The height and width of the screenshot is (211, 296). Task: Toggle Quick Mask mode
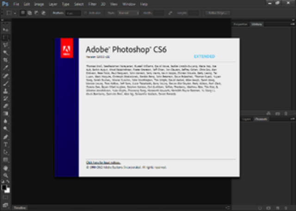click(x=6, y=198)
